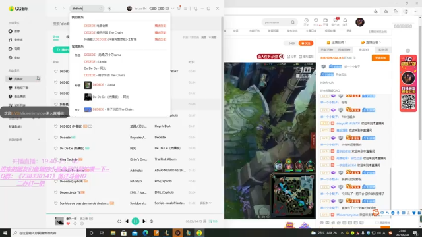The height and width of the screenshot is (237, 422).
Task: Select the first My Music suggestion 'DEDEDE'
Action: [96, 26]
